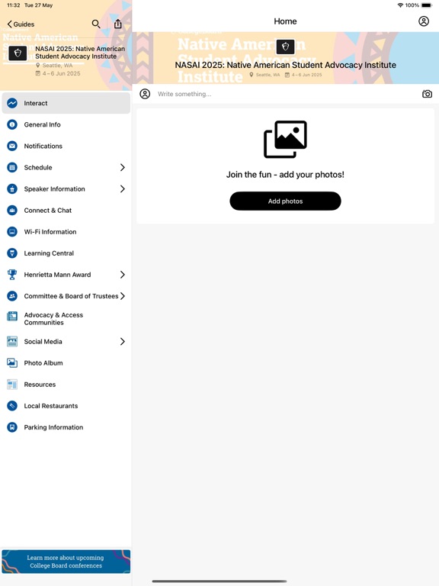Viewport: 439px width, 586px height.
Task: Open upcoming College Board conferences banner
Action: (x=66, y=562)
